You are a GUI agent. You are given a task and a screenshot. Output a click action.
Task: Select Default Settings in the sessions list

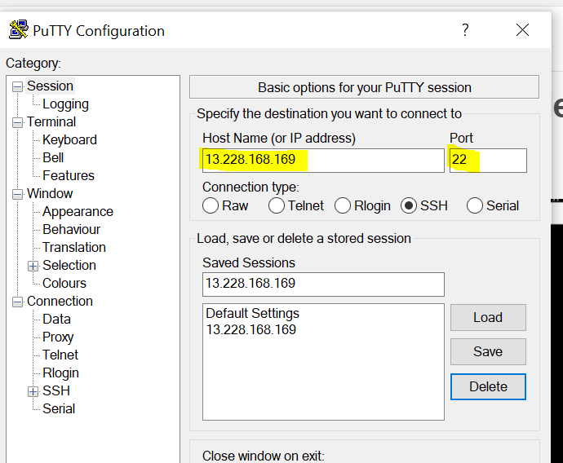click(x=252, y=314)
